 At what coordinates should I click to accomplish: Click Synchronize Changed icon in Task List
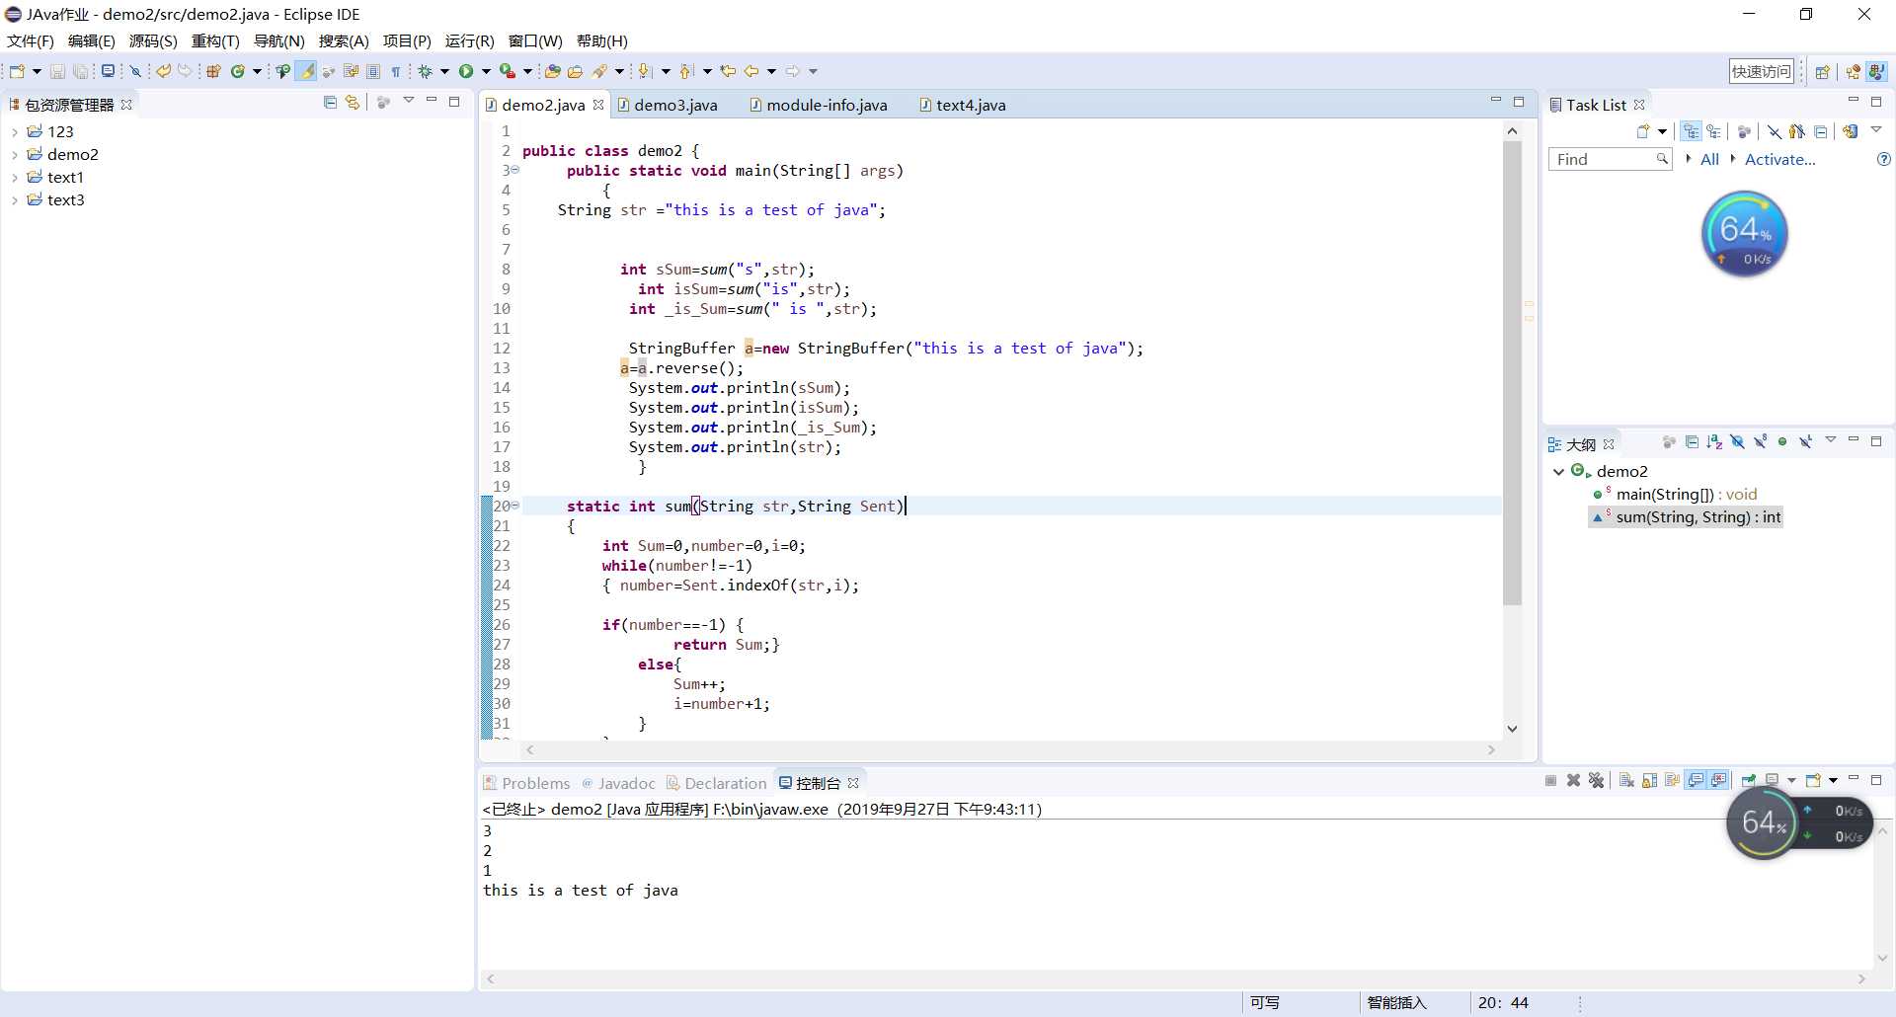pos(1850,131)
